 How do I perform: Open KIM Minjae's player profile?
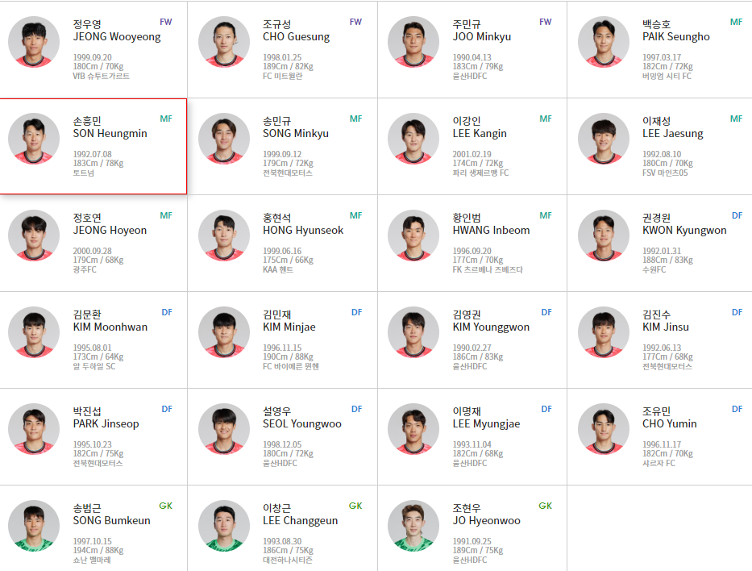(x=280, y=339)
